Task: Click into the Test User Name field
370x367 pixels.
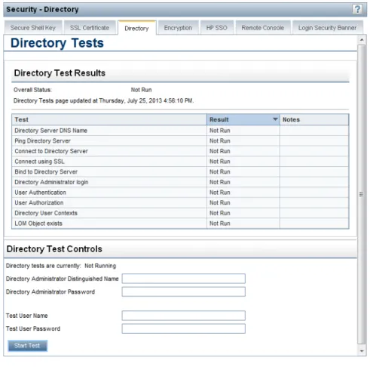Action: coord(184,316)
